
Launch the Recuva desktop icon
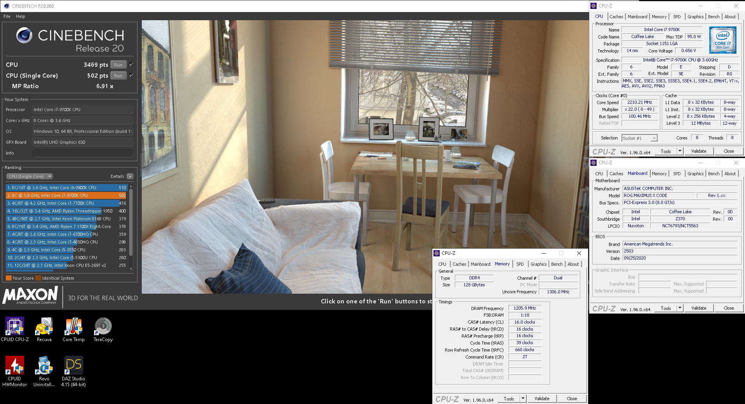pos(44,329)
